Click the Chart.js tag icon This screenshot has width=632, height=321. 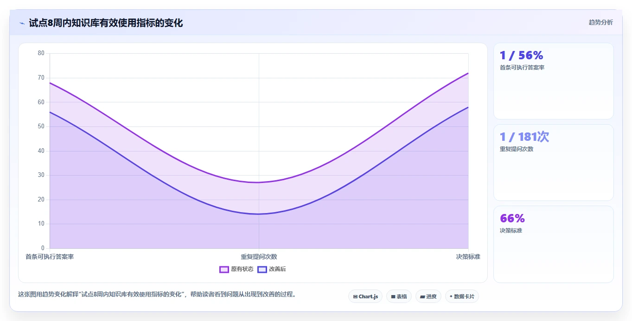pos(355,296)
